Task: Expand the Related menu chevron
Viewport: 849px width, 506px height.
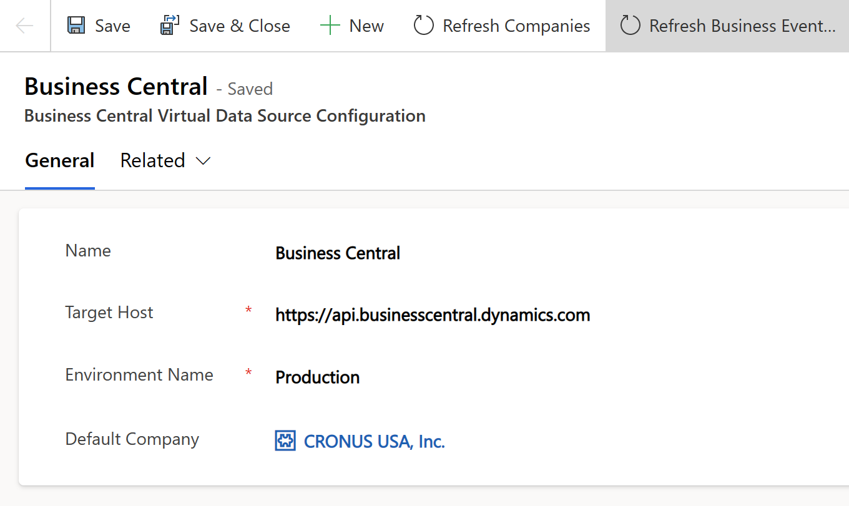Action: [202, 161]
